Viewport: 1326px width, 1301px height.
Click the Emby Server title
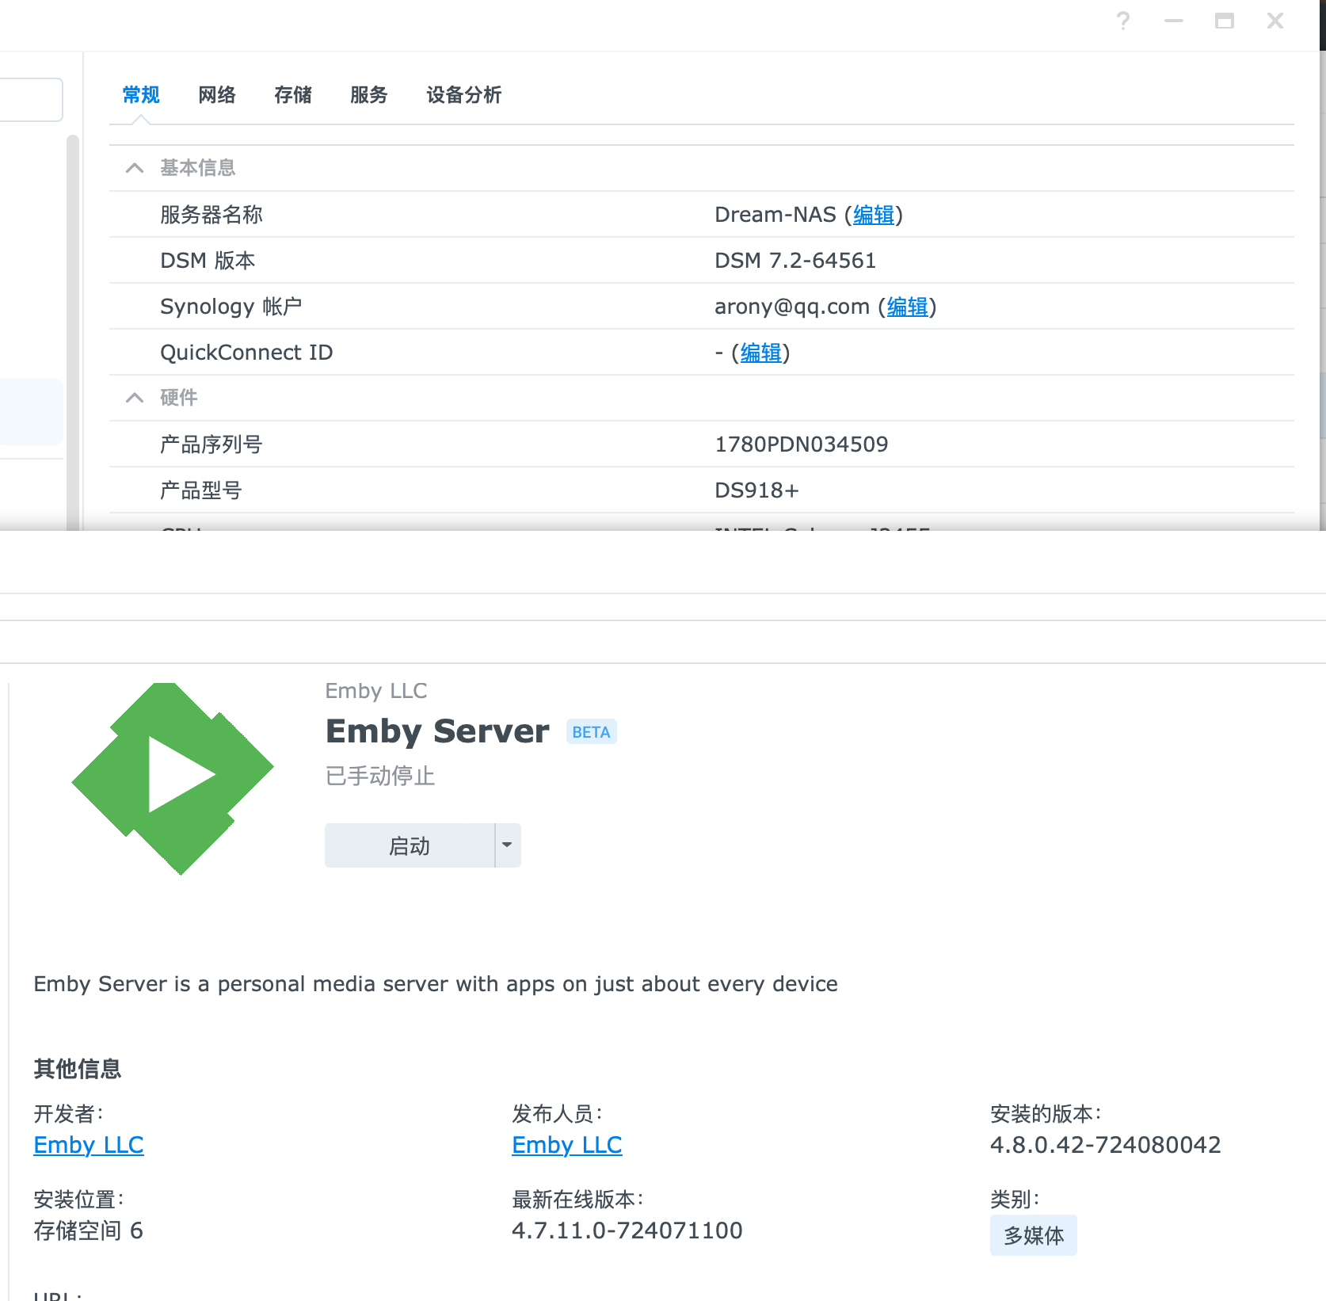[437, 731]
